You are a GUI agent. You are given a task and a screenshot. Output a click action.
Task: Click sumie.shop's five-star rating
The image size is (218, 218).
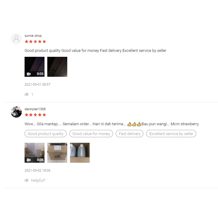pos(35,41)
